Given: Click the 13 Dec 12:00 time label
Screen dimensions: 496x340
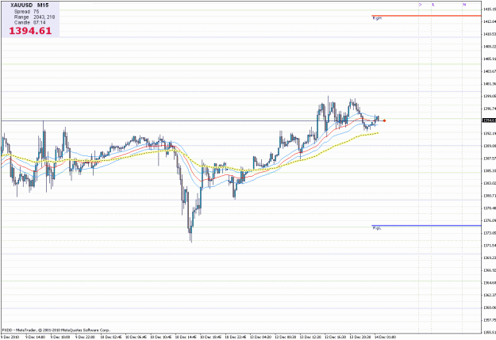Looking at the screenshot, I should [310, 337].
